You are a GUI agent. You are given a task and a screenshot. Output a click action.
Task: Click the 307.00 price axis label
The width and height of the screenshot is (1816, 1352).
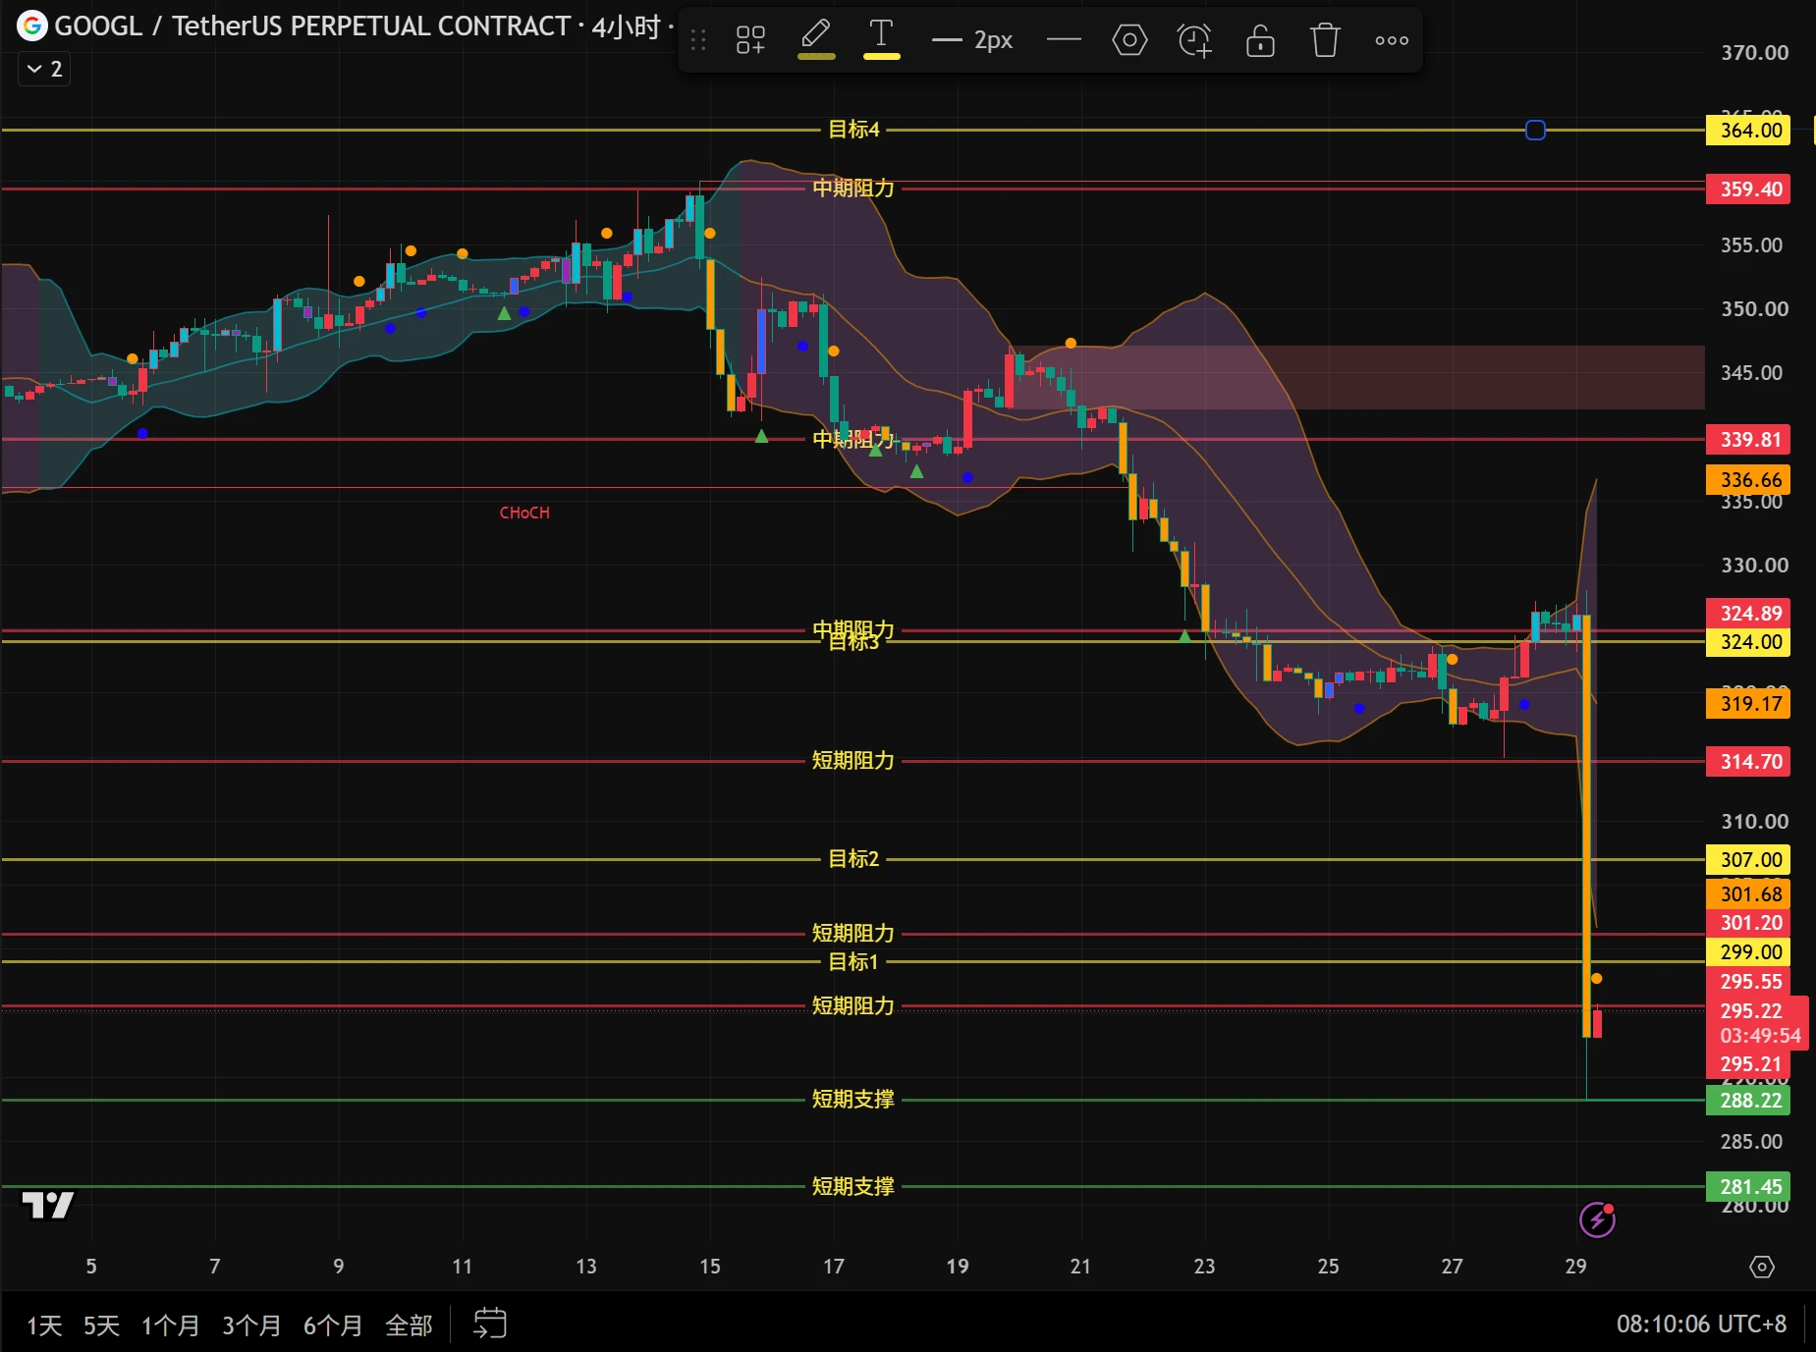pos(1750,859)
